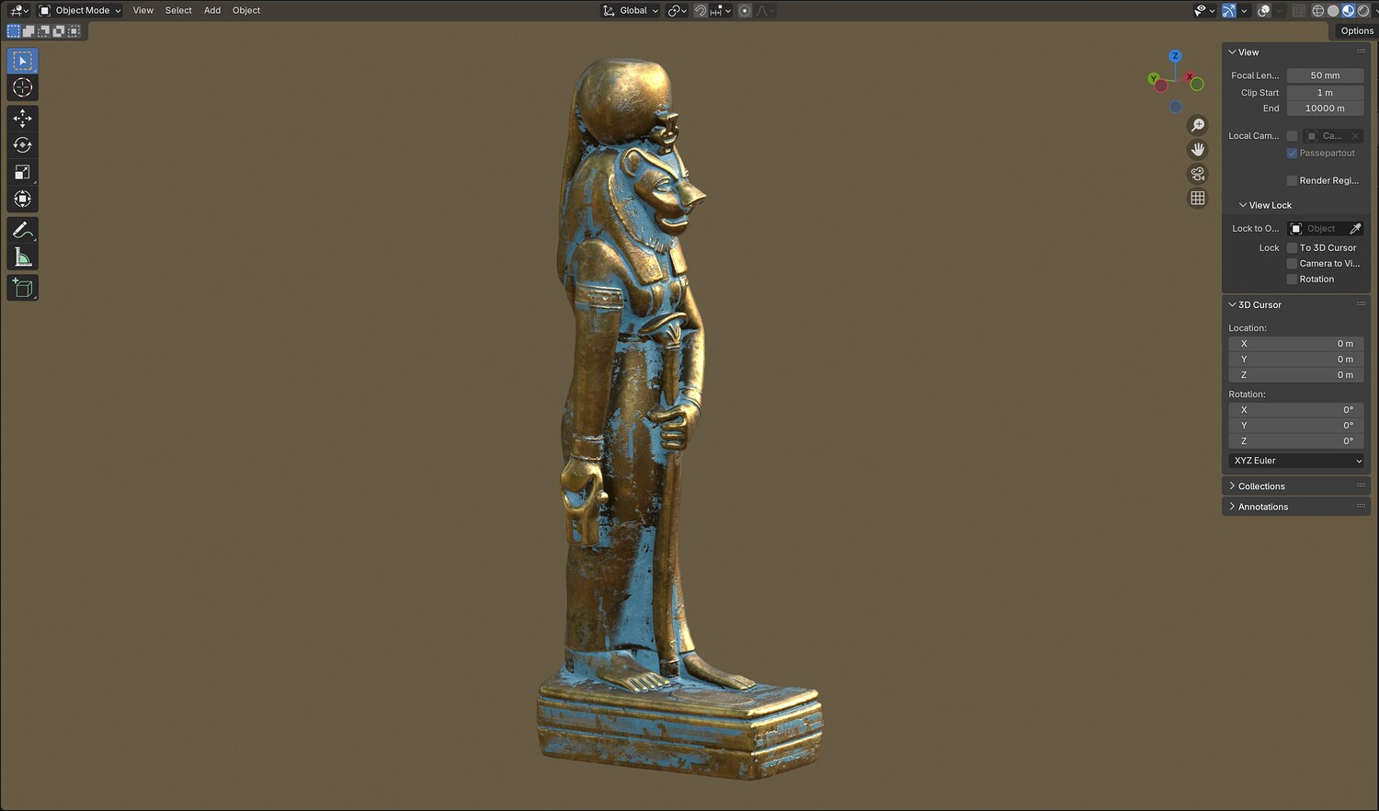Viewport: 1379px width, 811px height.
Task: Toggle the Passepartout checkbox
Action: (1292, 154)
